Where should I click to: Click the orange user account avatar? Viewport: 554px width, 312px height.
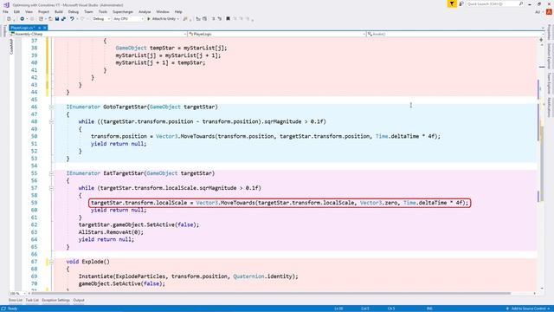pos(549,11)
